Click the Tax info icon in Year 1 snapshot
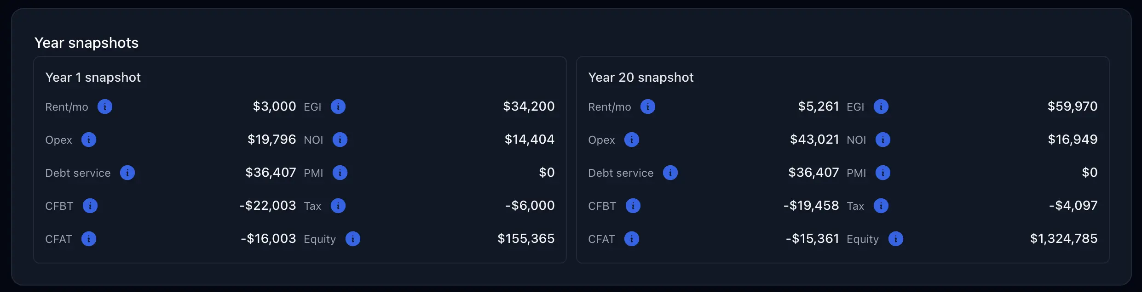Viewport: 1142px width, 292px height. [x=340, y=206]
